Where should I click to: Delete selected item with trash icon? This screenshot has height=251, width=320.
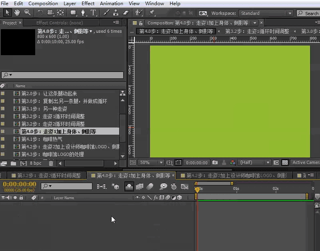[x=51, y=163]
